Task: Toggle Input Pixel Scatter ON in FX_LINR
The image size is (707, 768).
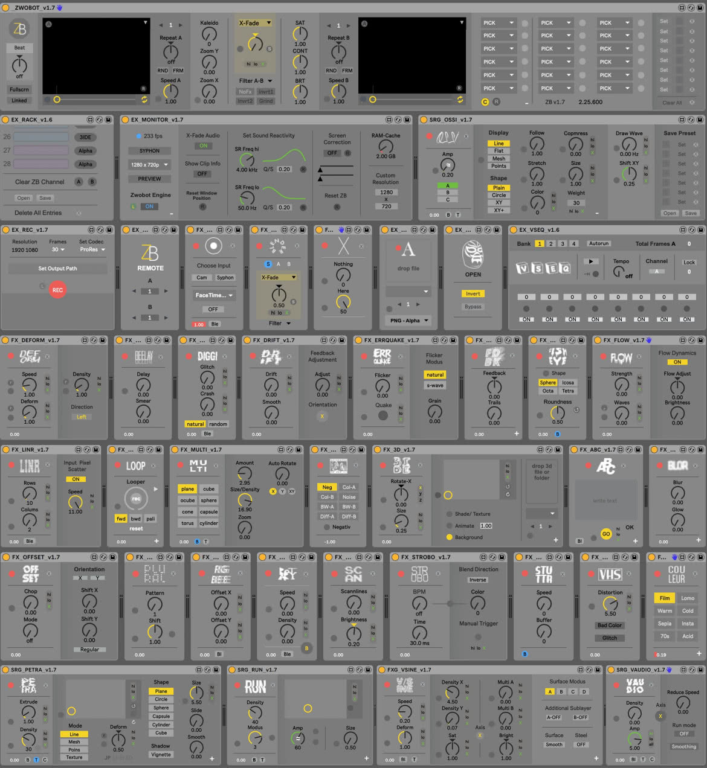Action: (76, 479)
